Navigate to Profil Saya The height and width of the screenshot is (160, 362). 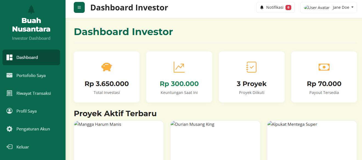pyautogui.click(x=26, y=111)
